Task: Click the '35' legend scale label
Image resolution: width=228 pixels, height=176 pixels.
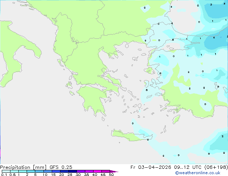Action: (87, 175)
